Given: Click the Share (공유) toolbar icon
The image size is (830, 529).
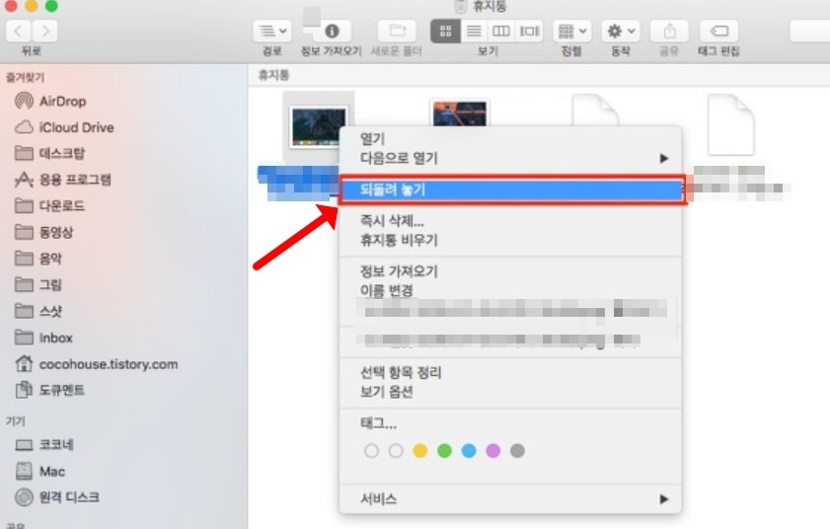Looking at the screenshot, I should point(670,31).
